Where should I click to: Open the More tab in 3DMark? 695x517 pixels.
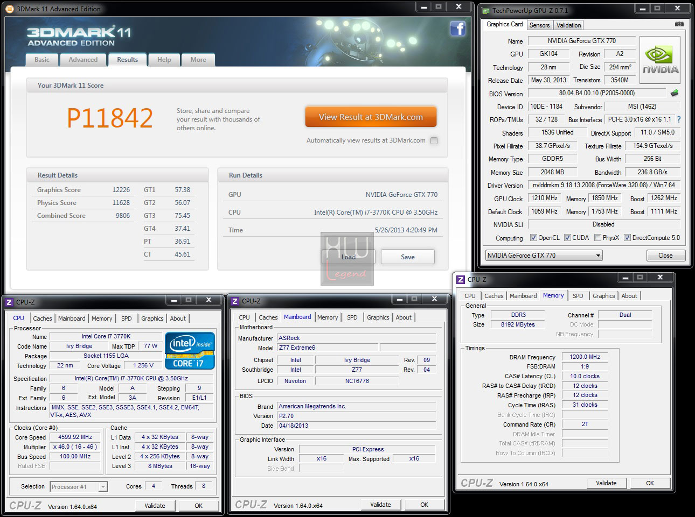pos(198,60)
